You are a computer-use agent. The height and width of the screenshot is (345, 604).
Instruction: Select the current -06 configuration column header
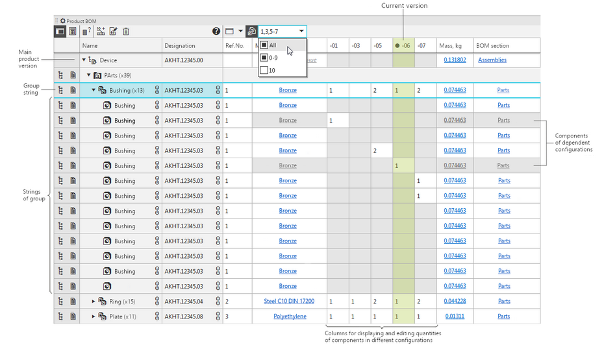click(x=404, y=45)
